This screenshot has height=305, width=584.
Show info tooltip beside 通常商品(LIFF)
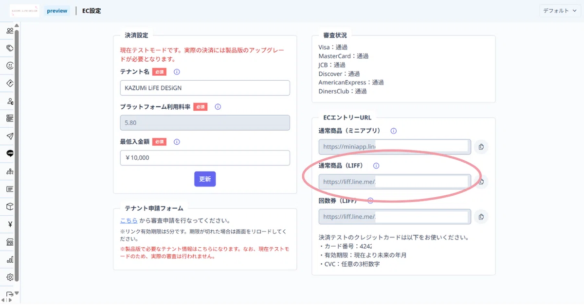(376, 166)
